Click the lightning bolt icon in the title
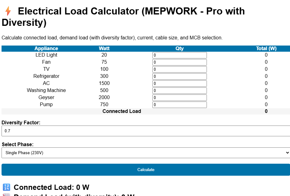 coord(8,11)
